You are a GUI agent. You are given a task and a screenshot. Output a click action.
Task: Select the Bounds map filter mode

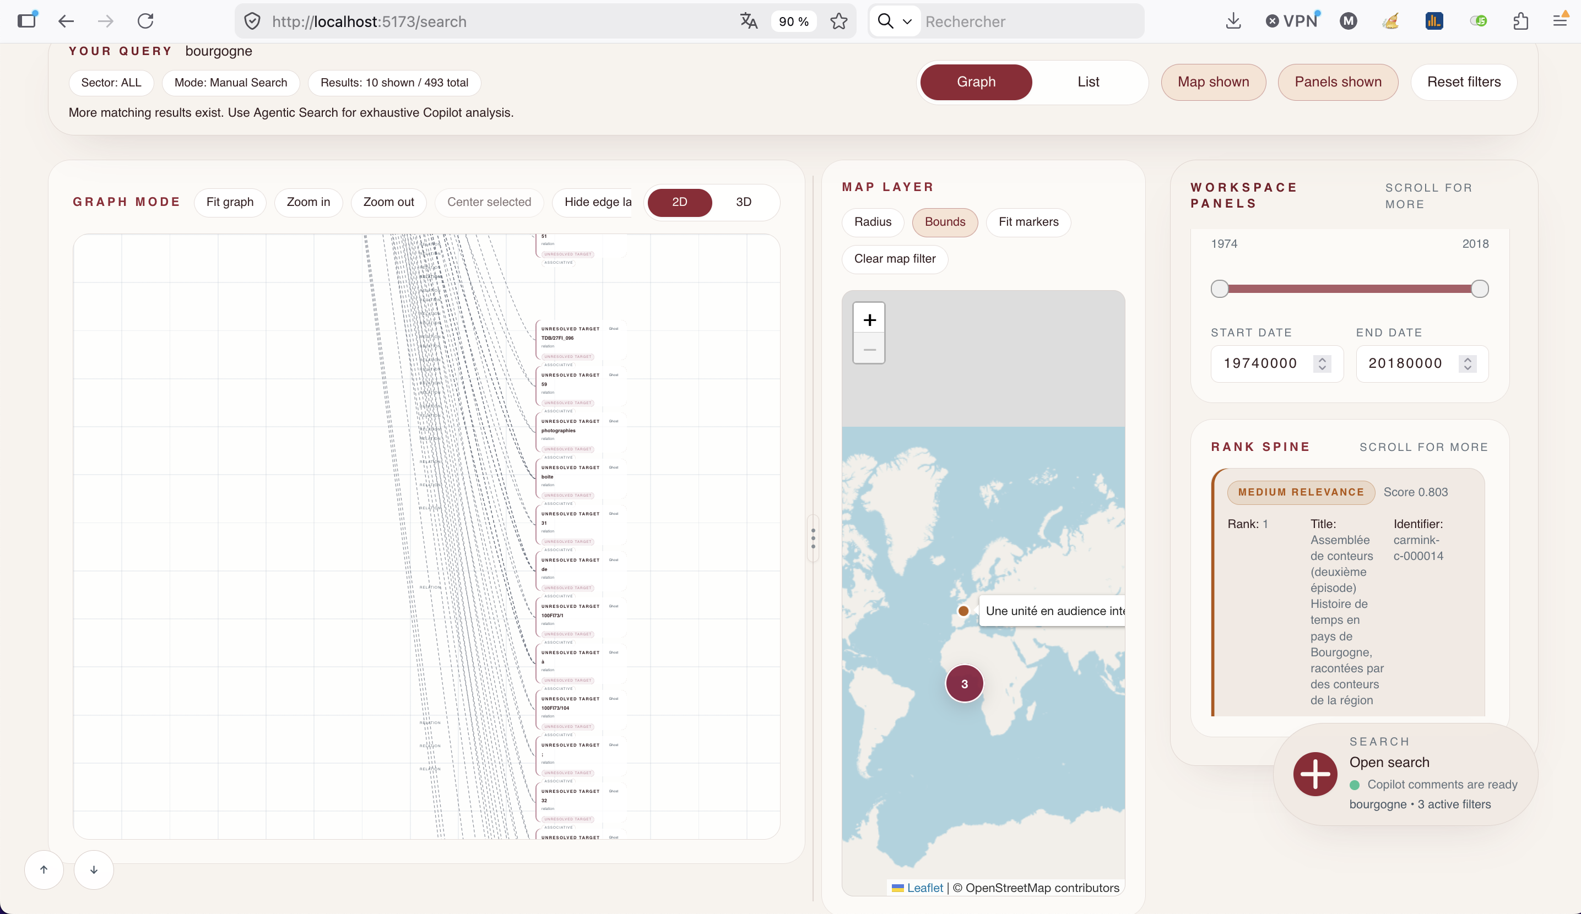944,222
